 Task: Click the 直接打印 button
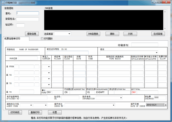tap(35, 112)
